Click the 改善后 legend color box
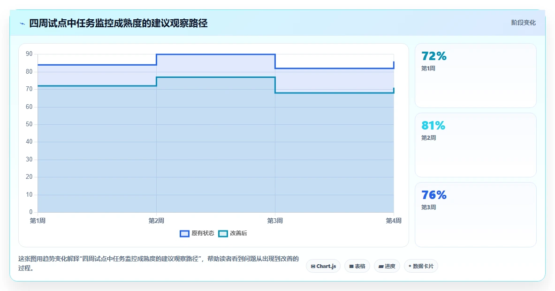This screenshot has width=555, height=291. pyautogui.click(x=223, y=234)
